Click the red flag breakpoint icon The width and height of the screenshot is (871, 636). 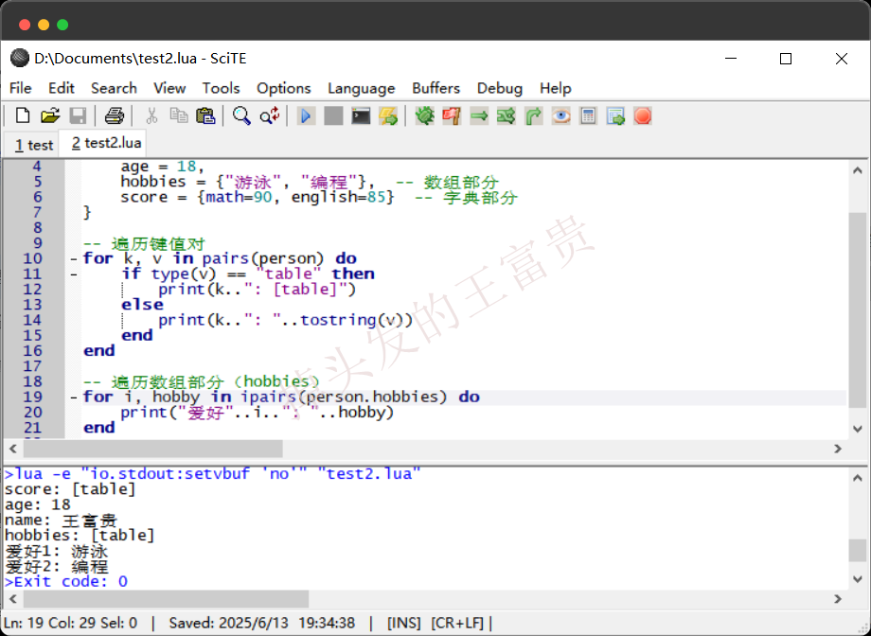(452, 116)
